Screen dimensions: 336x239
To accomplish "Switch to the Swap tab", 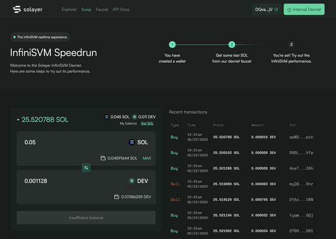I will [x=86, y=9].
